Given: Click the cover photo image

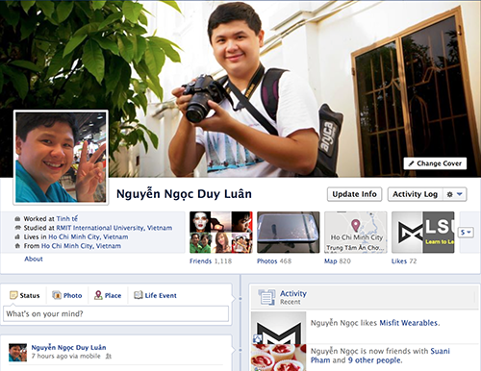Looking at the screenshot, I should tap(240, 88).
